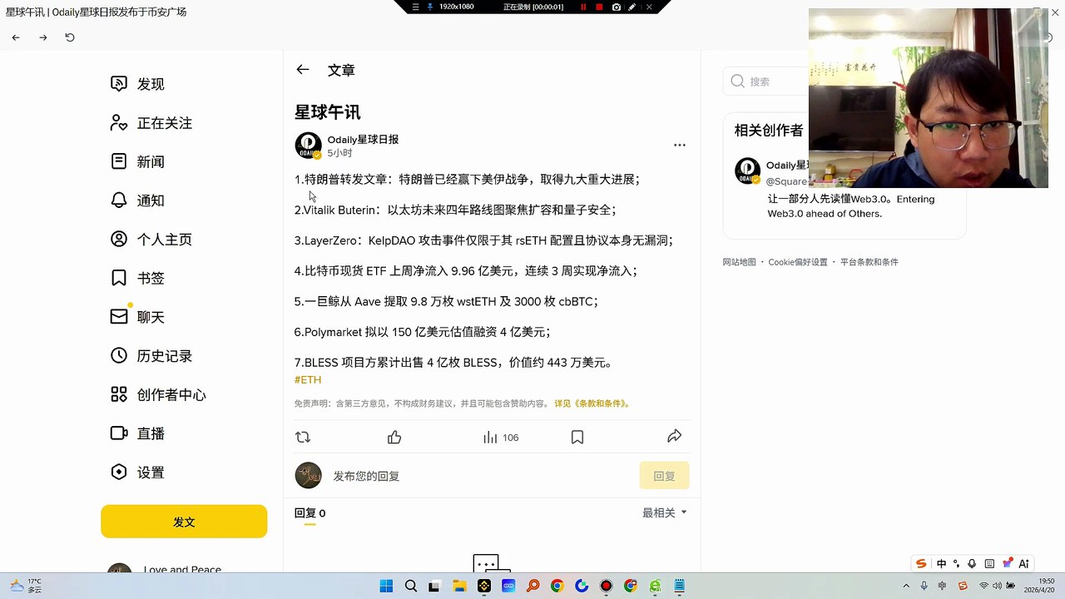
Task: Open the related creator Odaily avatar
Action: tap(747, 171)
